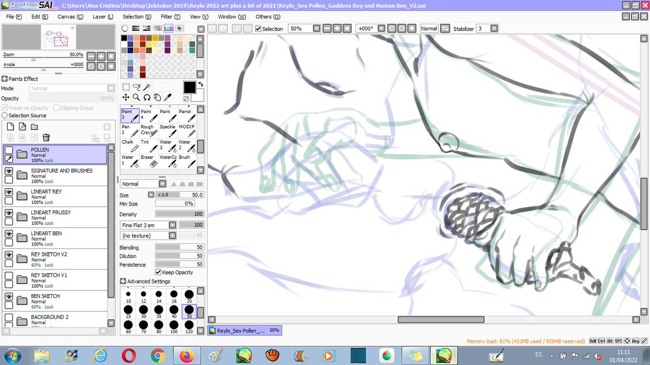Click the Min Size input field
The image size is (650, 365).
[x=175, y=204]
